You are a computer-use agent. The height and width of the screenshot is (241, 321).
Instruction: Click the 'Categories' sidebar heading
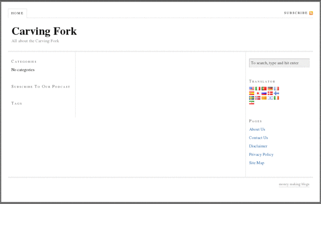[x=24, y=61]
